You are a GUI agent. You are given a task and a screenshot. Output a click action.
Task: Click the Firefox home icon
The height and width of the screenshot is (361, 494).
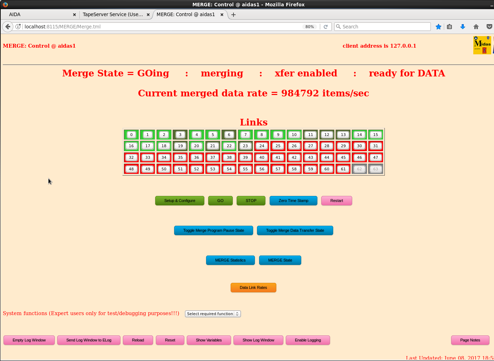pos(476,27)
